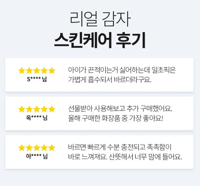200x186 pixels.
Task: Click review line 올해 구매한 화장품 중 가장 좋아요
Action: pyautogui.click(x=116, y=118)
